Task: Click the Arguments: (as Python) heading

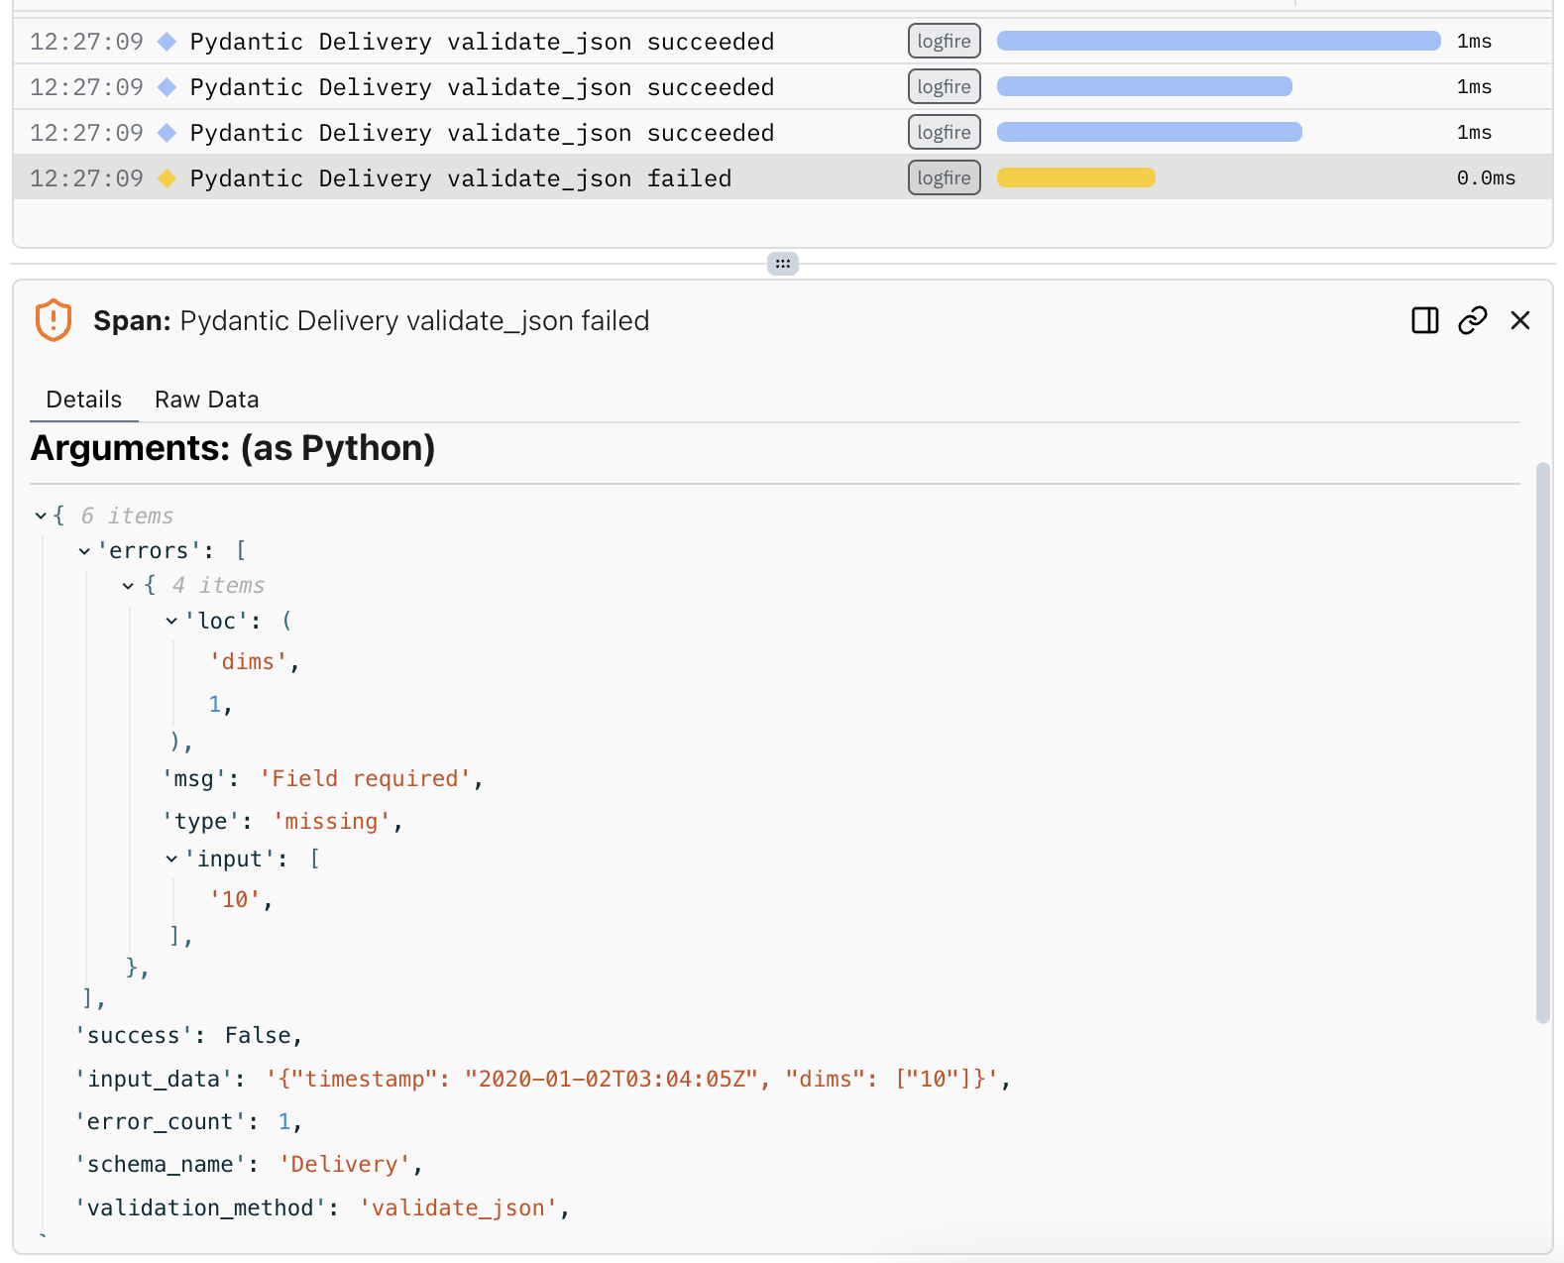Action: coord(233,448)
